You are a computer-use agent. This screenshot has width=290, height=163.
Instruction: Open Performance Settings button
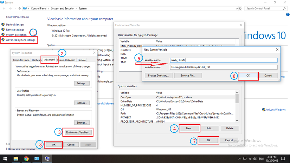point(82,83)
